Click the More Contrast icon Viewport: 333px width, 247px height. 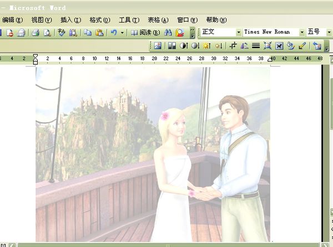pyautogui.click(x=184, y=46)
